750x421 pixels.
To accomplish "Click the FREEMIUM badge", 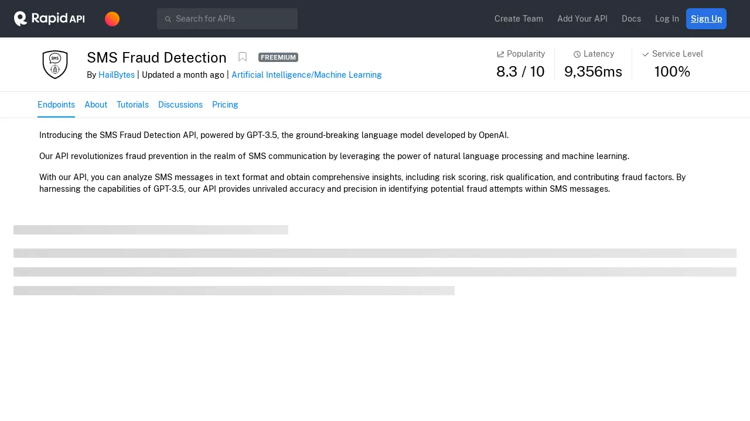I will (x=278, y=57).
